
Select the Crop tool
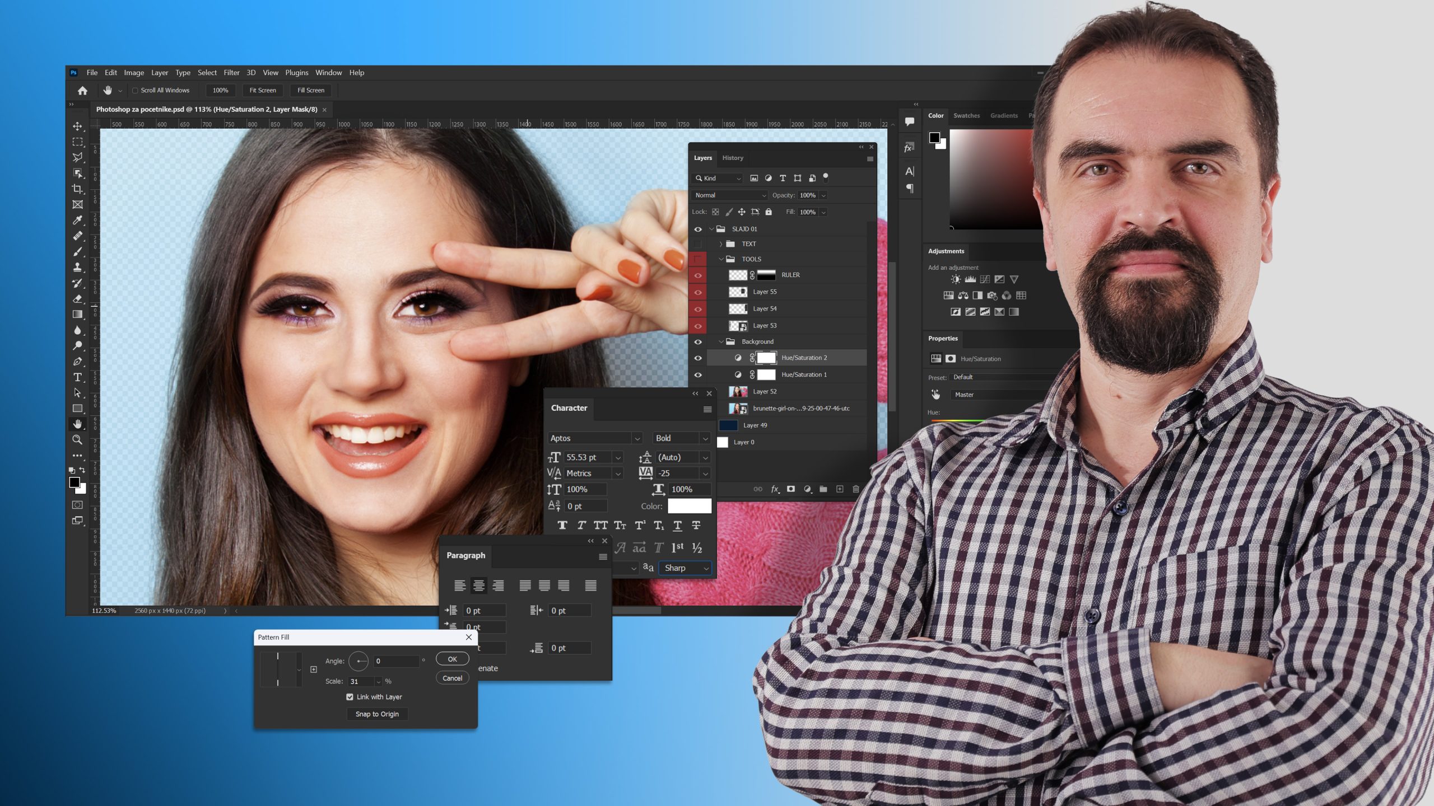point(77,189)
